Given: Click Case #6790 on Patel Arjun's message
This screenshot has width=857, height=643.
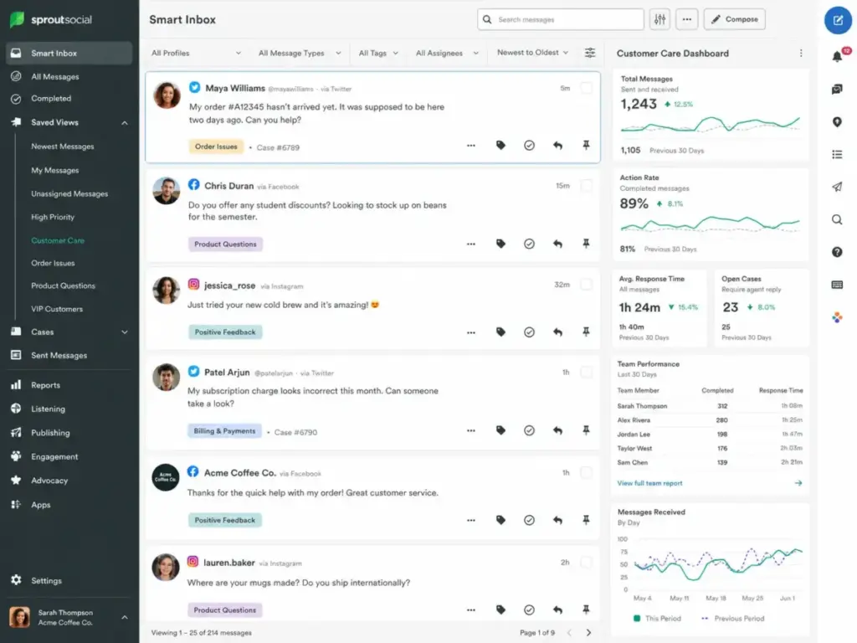Looking at the screenshot, I should (295, 433).
